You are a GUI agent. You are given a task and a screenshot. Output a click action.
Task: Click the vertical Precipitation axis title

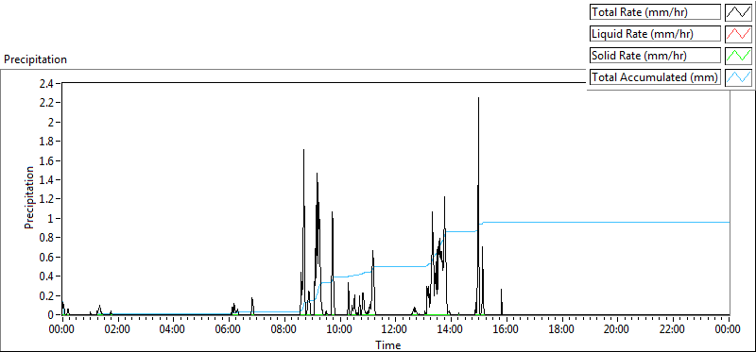pyautogui.click(x=29, y=197)
